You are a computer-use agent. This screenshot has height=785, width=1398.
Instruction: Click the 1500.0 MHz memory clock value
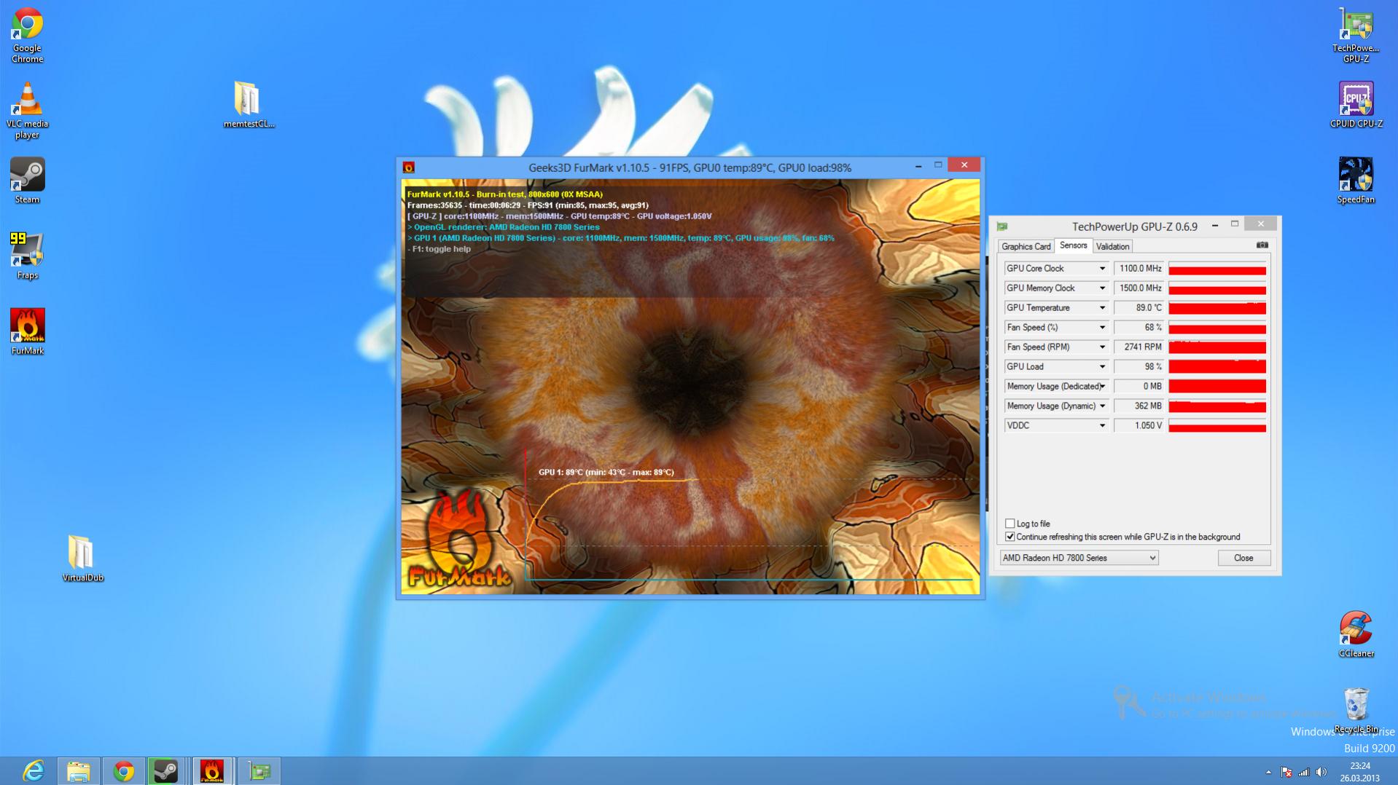(x=1139, y=288)
